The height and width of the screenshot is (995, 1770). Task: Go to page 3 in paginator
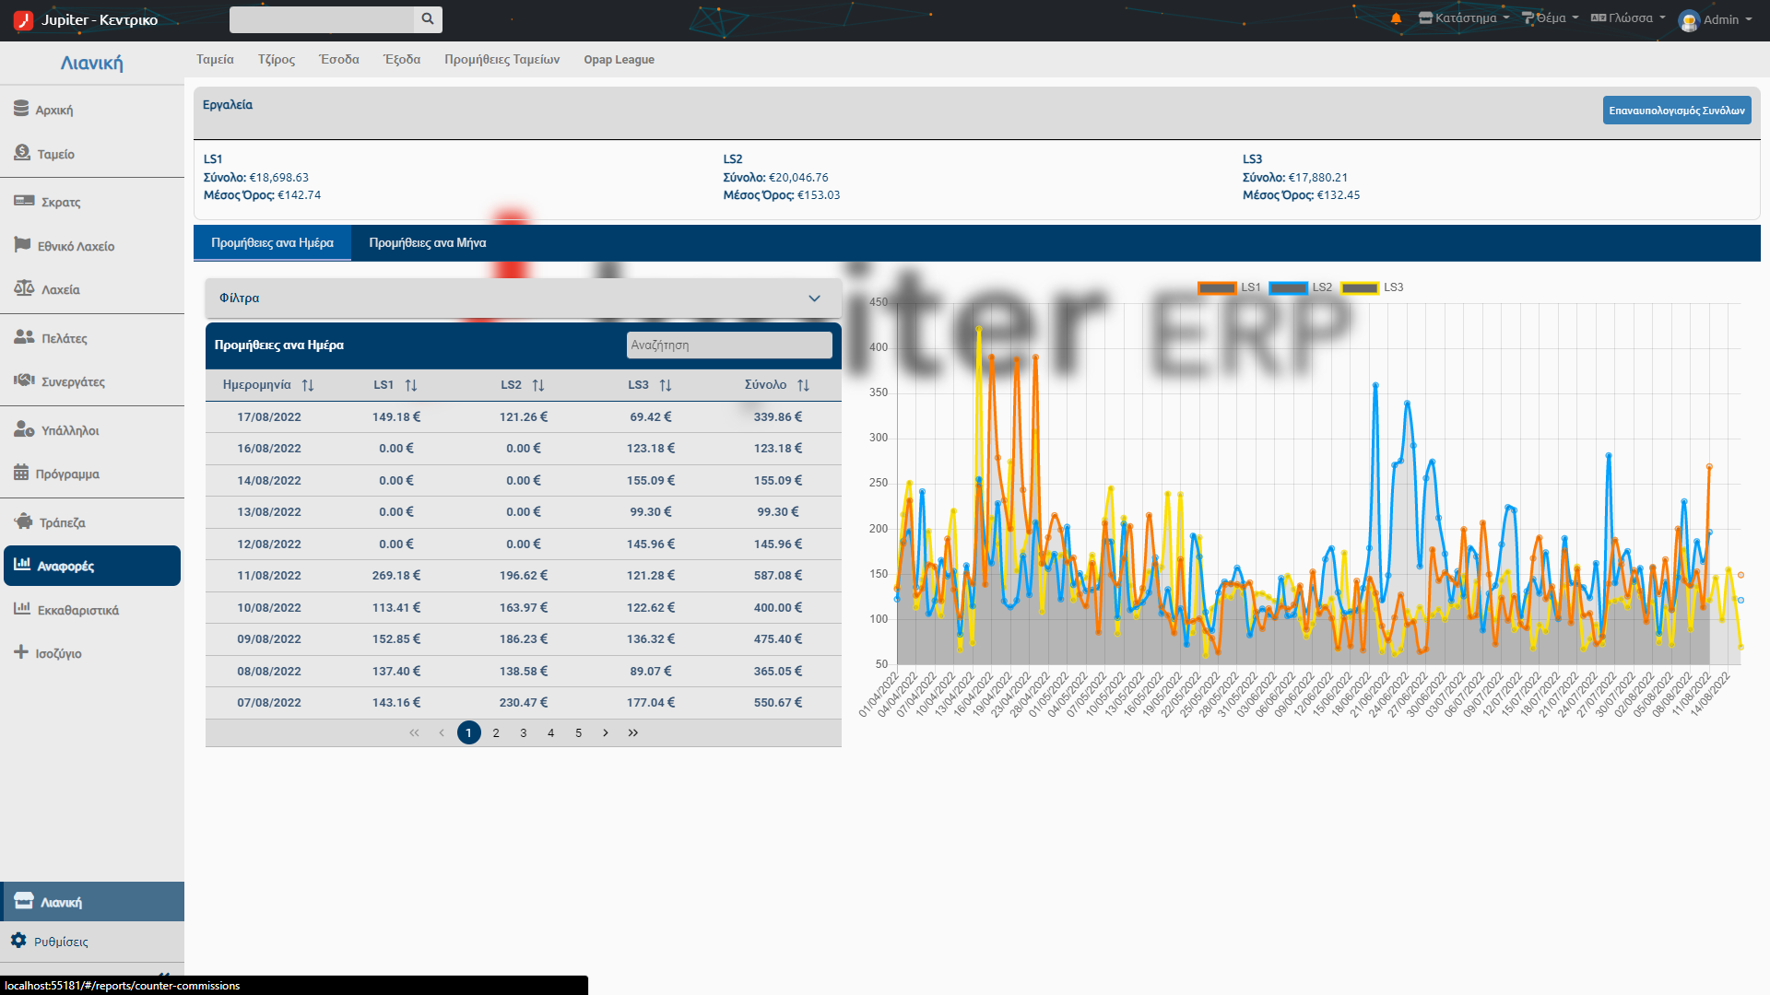click(x=524, y=733)
